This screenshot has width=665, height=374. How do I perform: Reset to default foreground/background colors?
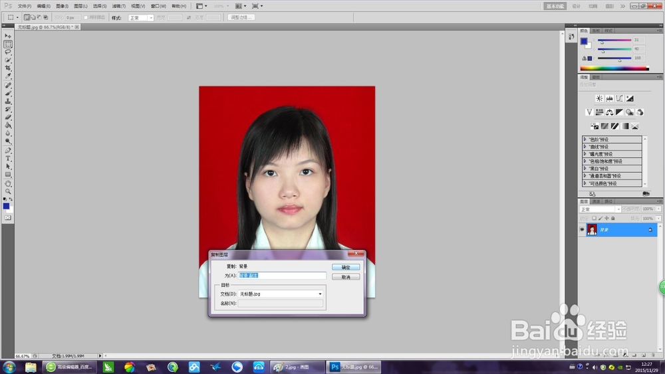pyautogui.click(x=5, y=199)
